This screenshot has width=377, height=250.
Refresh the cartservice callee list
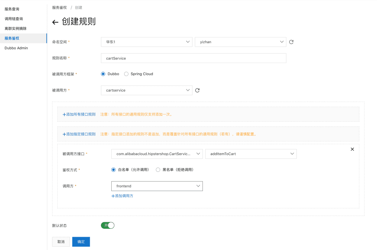(197, 90)
